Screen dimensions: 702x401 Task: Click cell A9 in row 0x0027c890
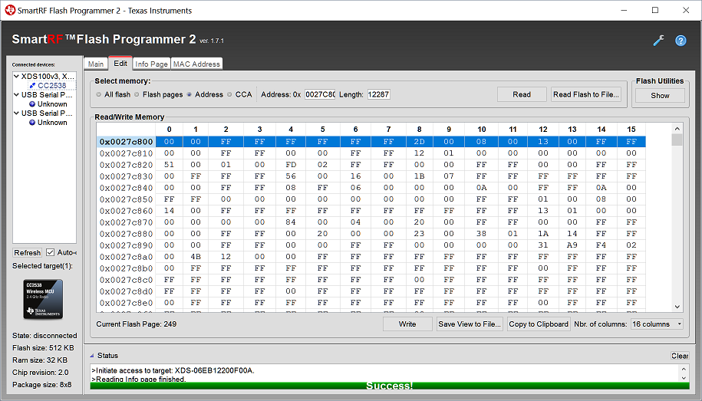572,245
